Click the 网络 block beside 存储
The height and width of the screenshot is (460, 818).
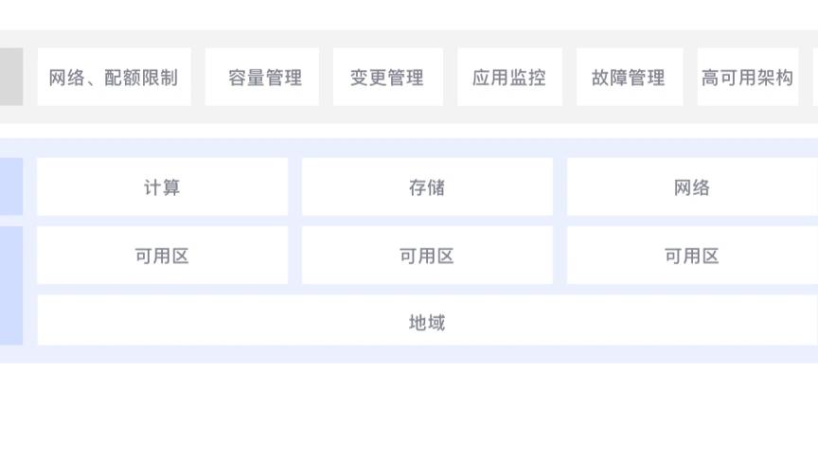point(692,186)
